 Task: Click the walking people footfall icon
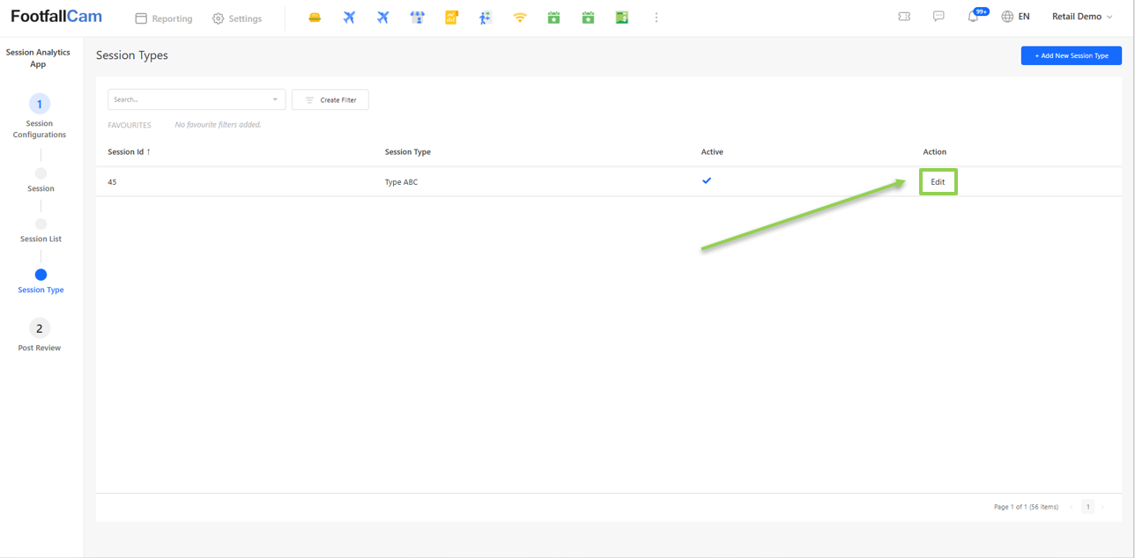pos(486,18)
